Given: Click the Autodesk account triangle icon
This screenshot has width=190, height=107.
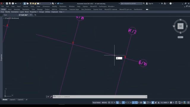Looking at the screenshot, I should pyautogui.click(x=165, y=4).
